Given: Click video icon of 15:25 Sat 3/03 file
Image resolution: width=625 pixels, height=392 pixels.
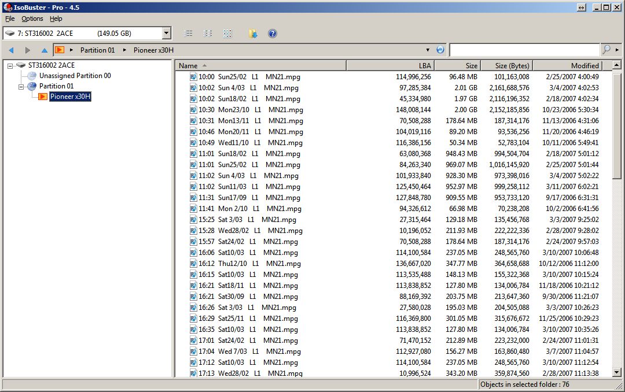Looking at the screenshot, I should tap(193, 220).
